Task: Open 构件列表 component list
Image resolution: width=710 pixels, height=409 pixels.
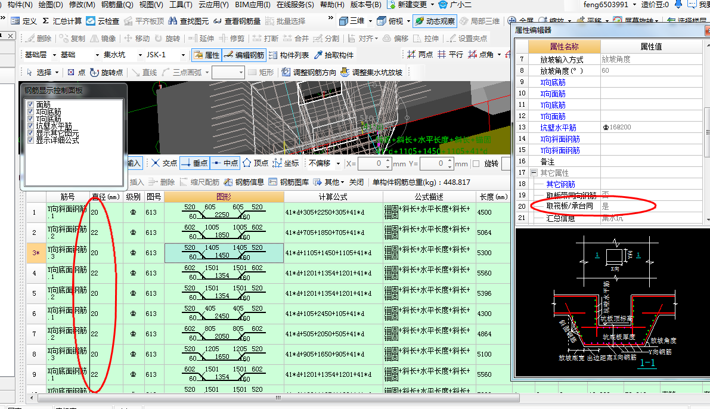Action: (x=289, y=55)
